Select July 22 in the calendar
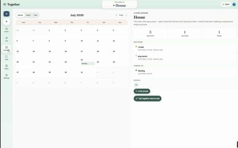Image resolution: width=238 pixels, height=148 pixels. point(56,62)
